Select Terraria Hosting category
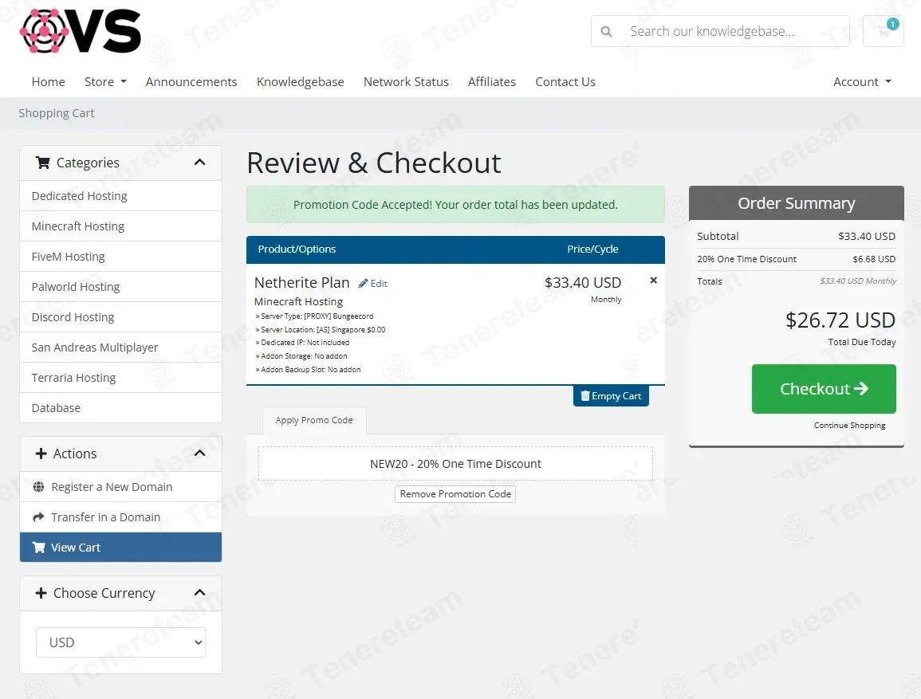The width and height of the screenshot is (921, 699). coord(121,378)
